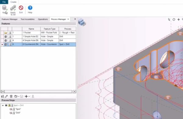Select the Process Manager tab
This screenshot has width=183, height=119.
coord(59,19)
